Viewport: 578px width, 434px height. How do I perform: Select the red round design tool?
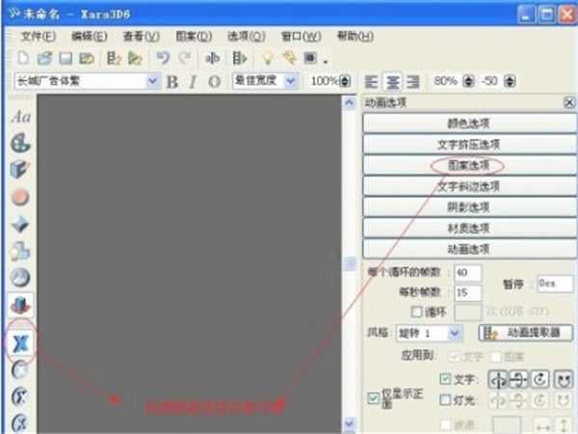click(20, 197)
